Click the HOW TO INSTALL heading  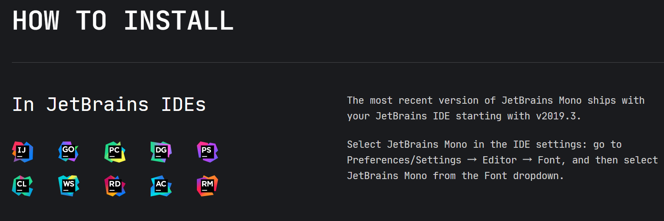coord(123,20)
